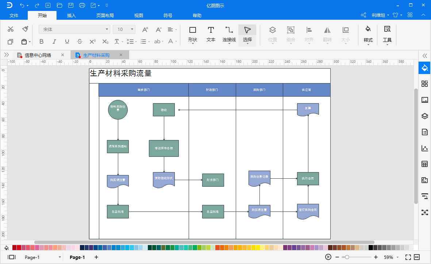Screen dimensions: 431x264
Task: Toggle superscript formatting
Action: 93,42
